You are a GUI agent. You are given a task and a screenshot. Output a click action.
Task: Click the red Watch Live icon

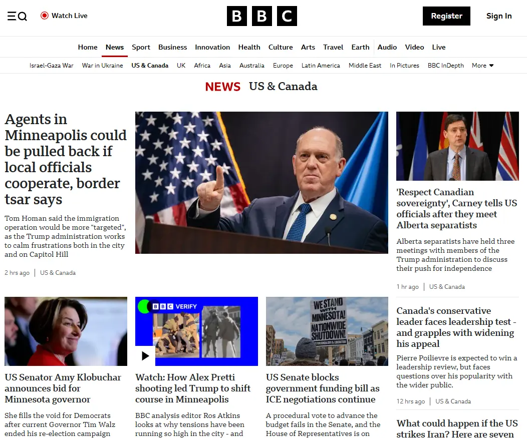coord(45,16)
